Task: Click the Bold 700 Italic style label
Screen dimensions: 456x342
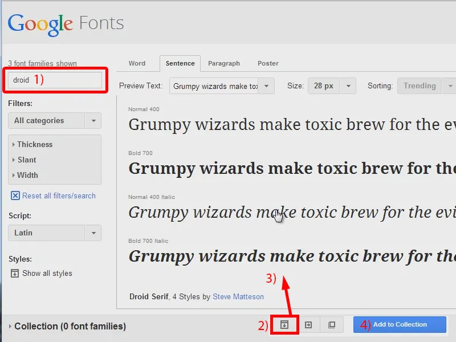Action: tap(148, 241)
